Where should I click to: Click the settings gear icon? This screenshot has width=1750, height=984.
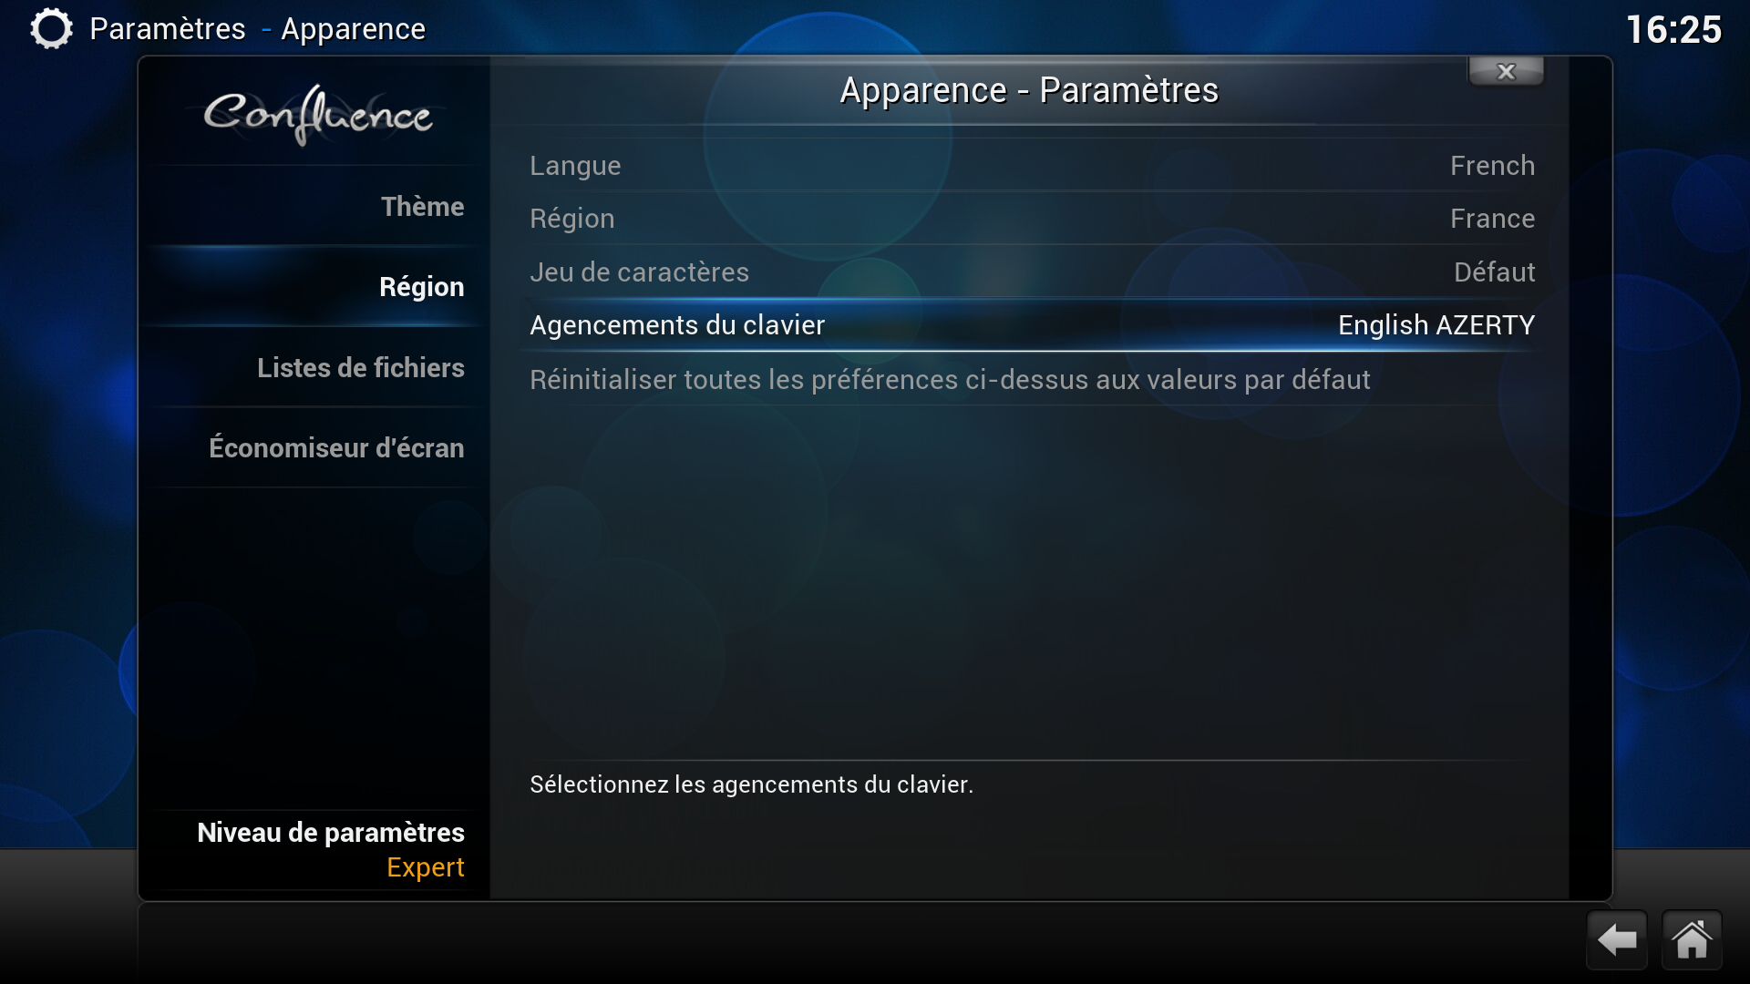click(51, 28)
